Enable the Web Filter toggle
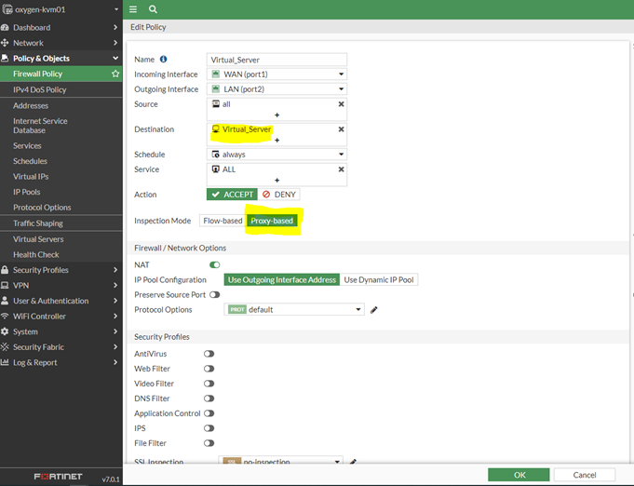 click(x=209, y=369)
